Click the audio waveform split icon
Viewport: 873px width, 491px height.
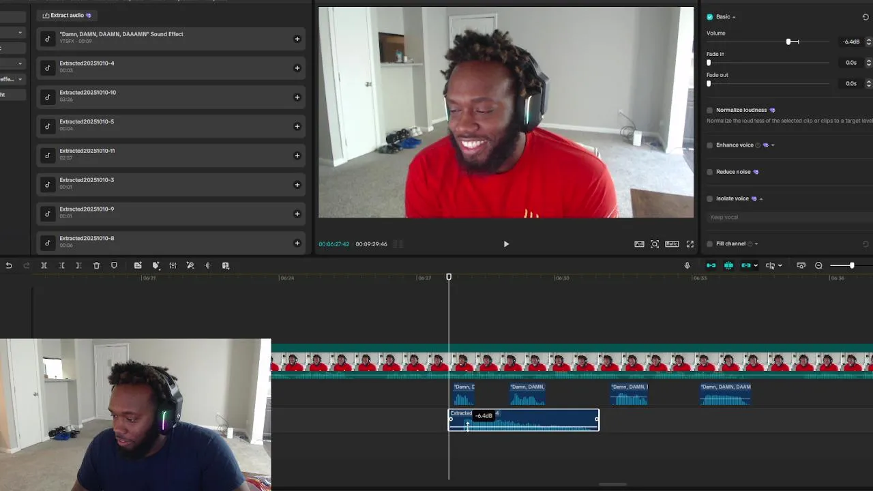[207, 265]
